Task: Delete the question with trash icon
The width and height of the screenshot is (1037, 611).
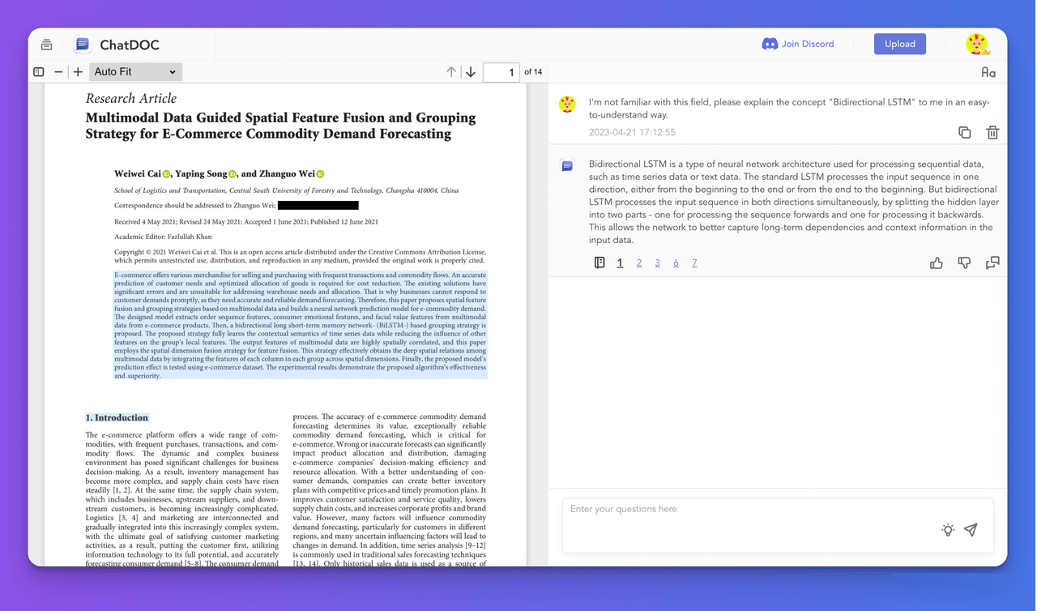Action: [x=992, y=132]
